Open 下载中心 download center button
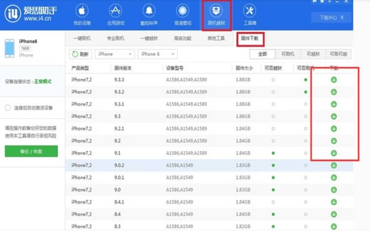370x244 pixels. 331,18
